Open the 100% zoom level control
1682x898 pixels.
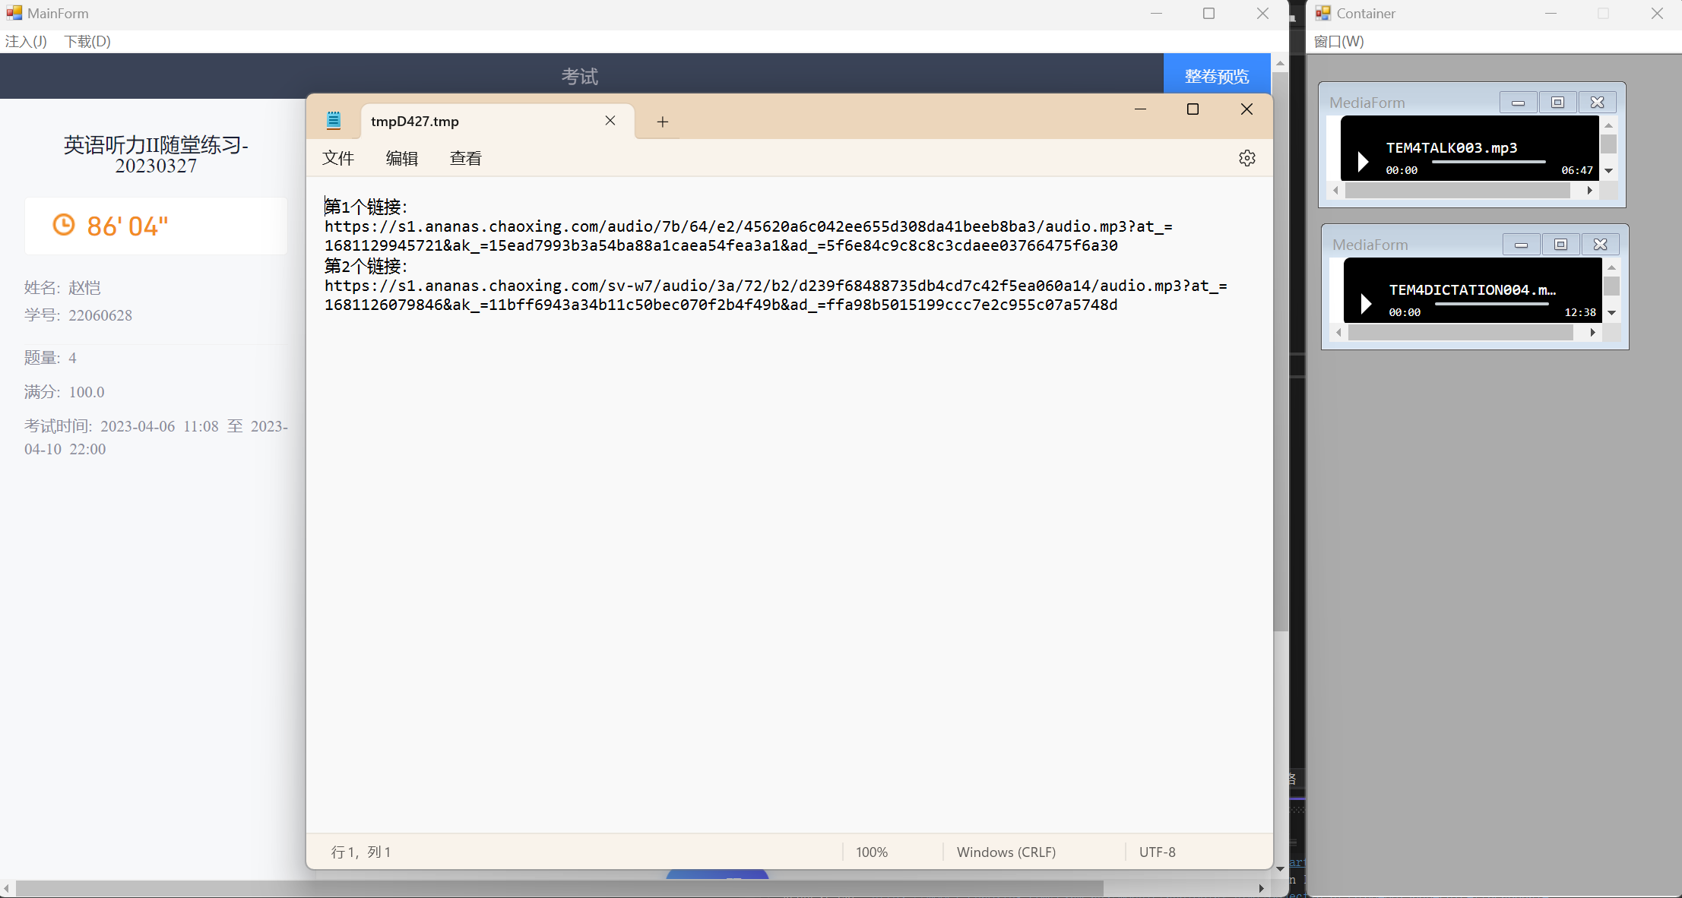tap(871, 852)
